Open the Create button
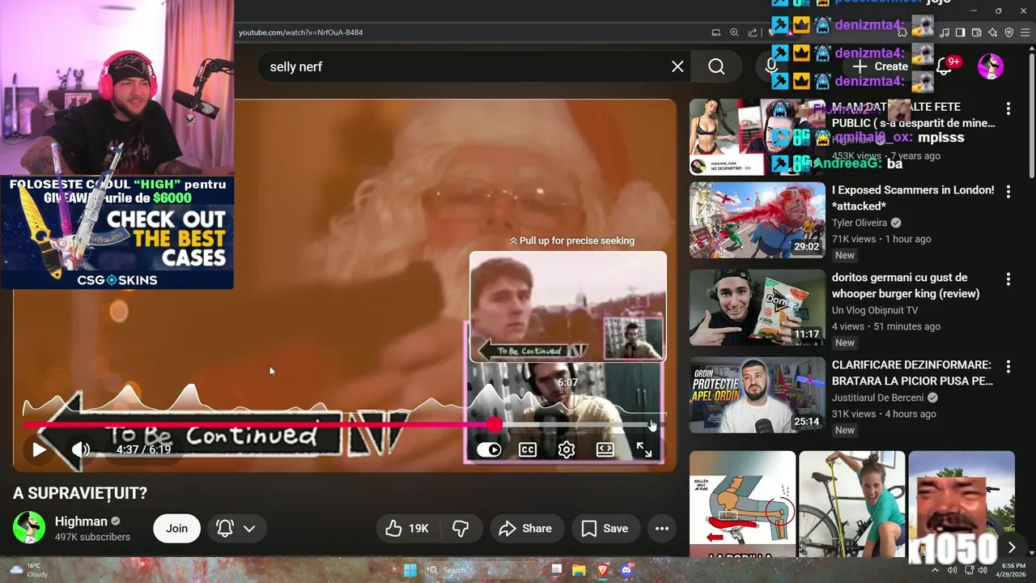 tap(880, 66)
